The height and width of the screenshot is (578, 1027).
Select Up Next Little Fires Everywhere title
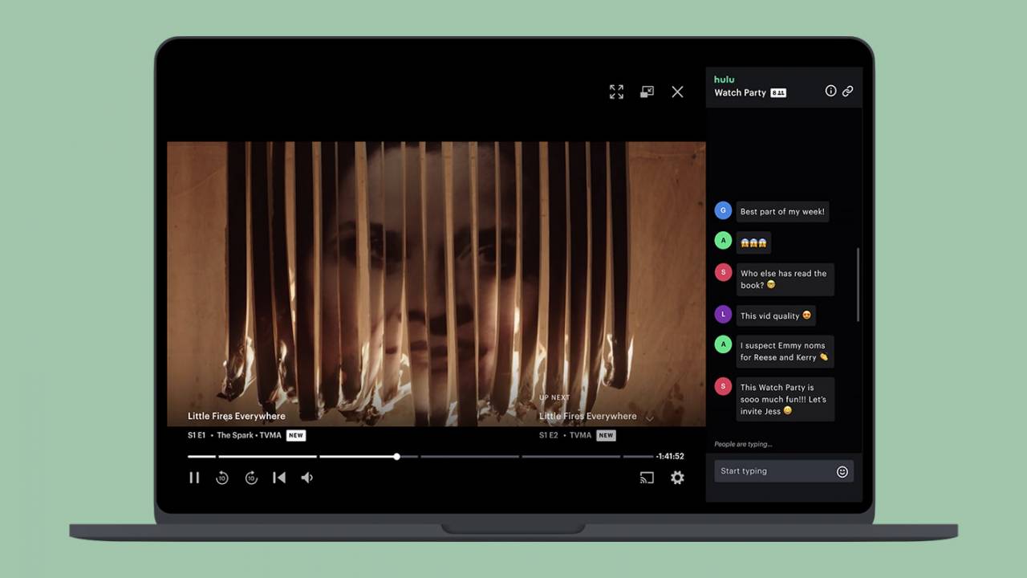point(587,416)
